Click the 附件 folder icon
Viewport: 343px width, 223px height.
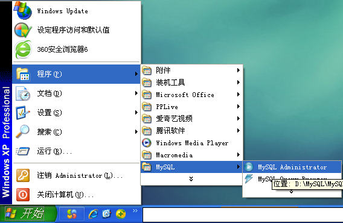147,71
